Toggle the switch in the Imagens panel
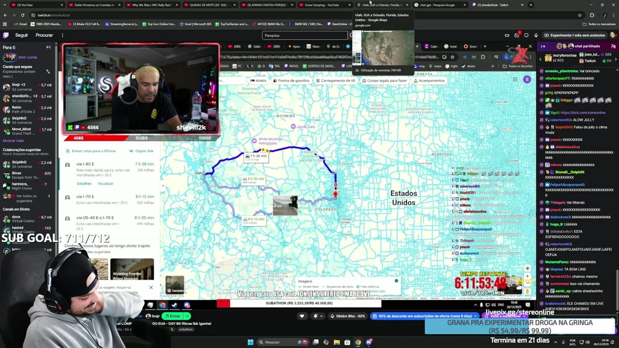 point(396,281)
